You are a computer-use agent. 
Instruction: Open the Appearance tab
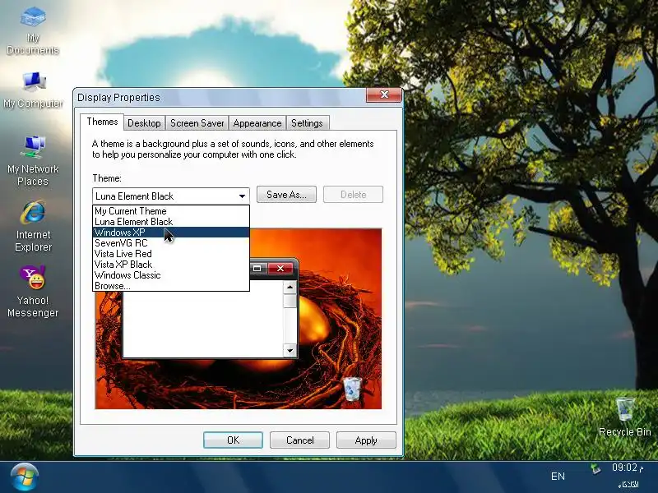[257, 123]
